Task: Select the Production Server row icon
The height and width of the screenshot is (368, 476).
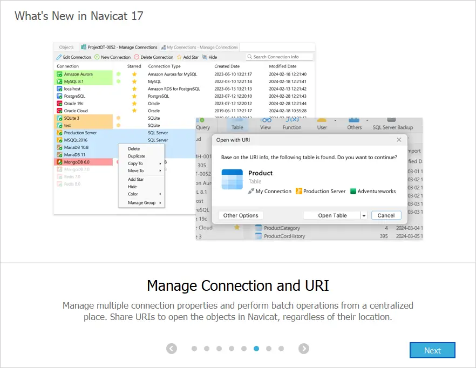Action: (x=59, y=133)
